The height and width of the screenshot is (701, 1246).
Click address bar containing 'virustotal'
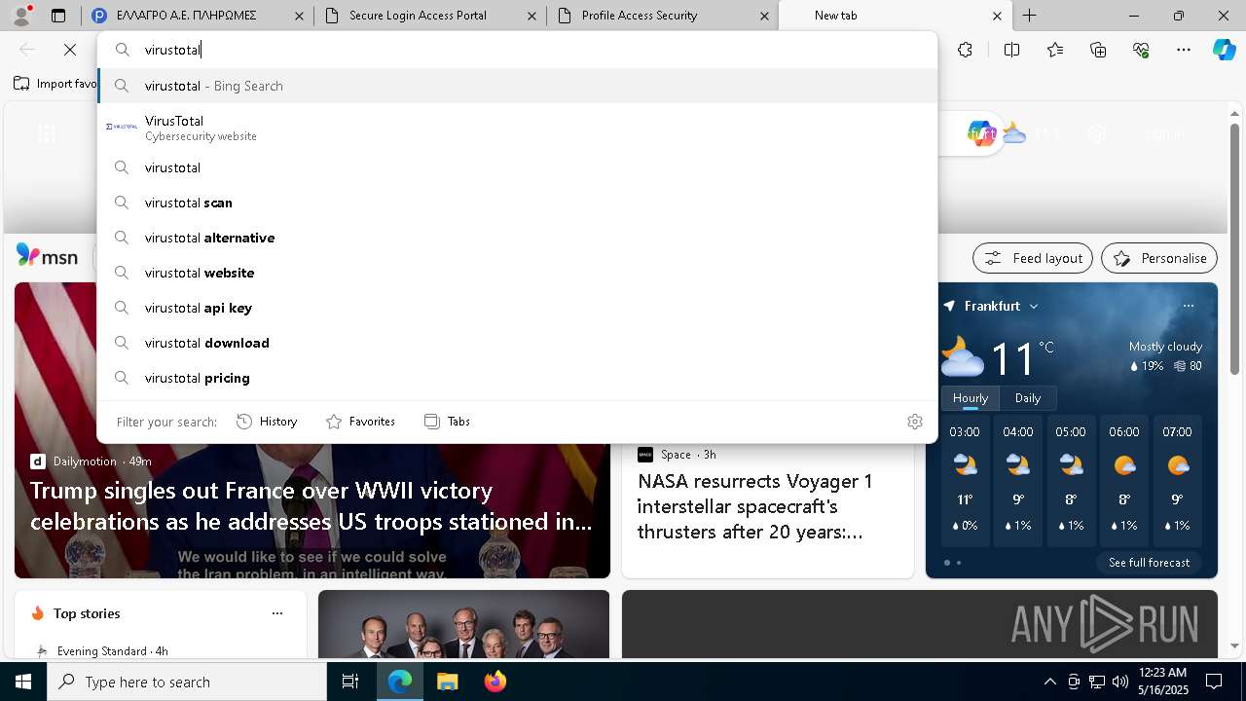[517, 50]
